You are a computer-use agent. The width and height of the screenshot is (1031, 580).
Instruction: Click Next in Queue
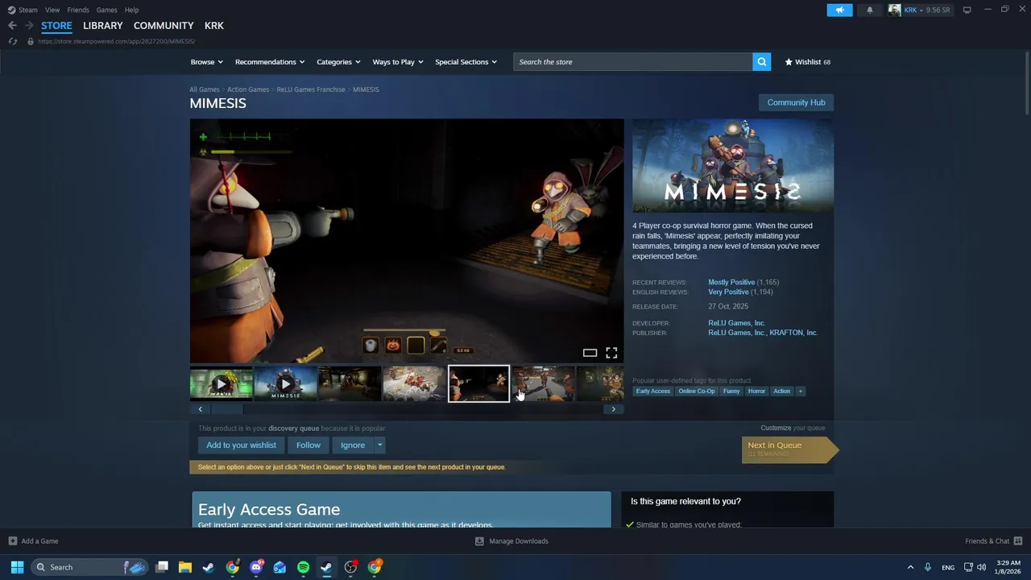point(790,449)
